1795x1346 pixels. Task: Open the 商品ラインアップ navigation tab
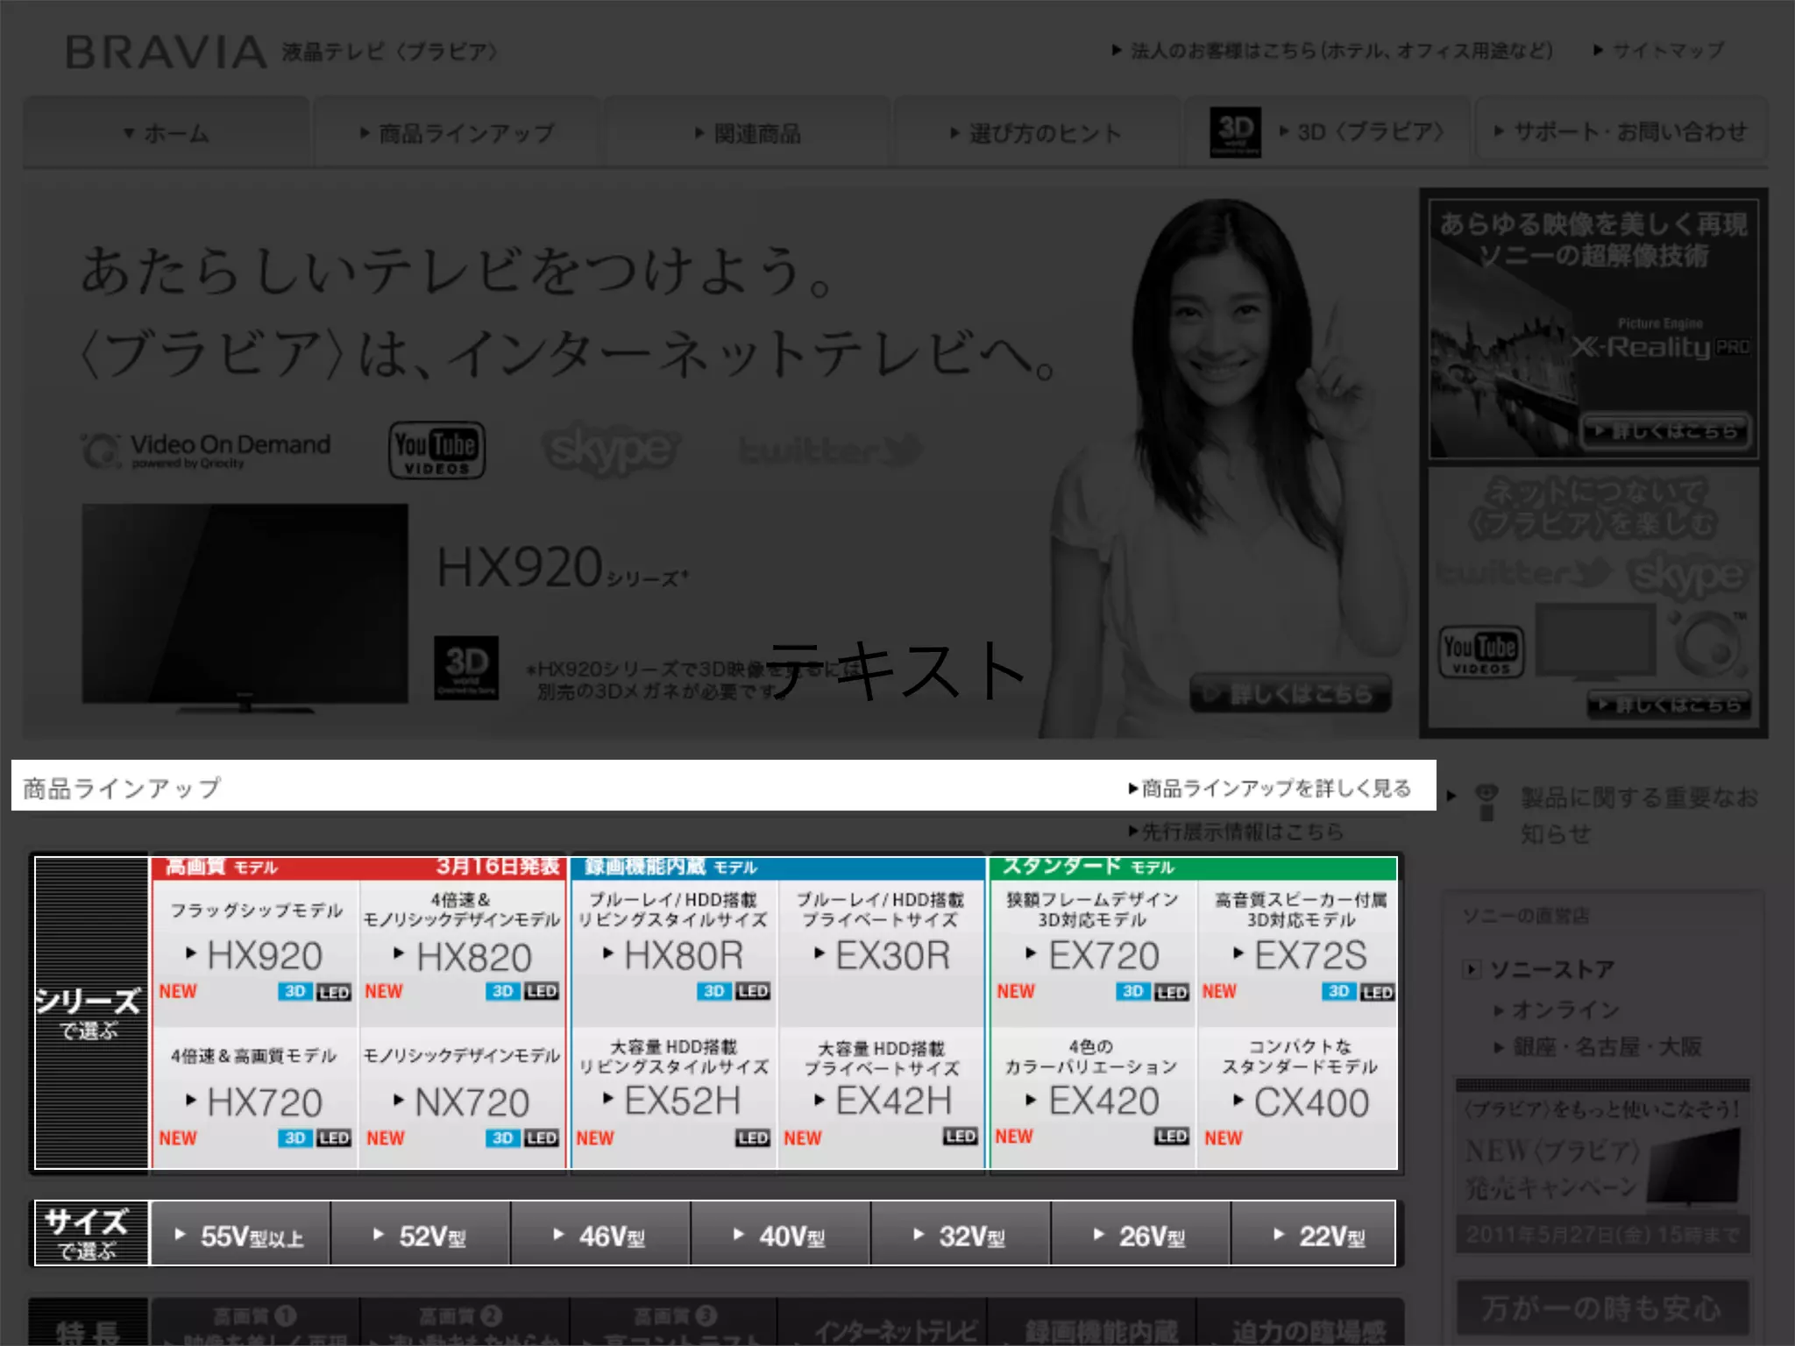pos(457,133)
